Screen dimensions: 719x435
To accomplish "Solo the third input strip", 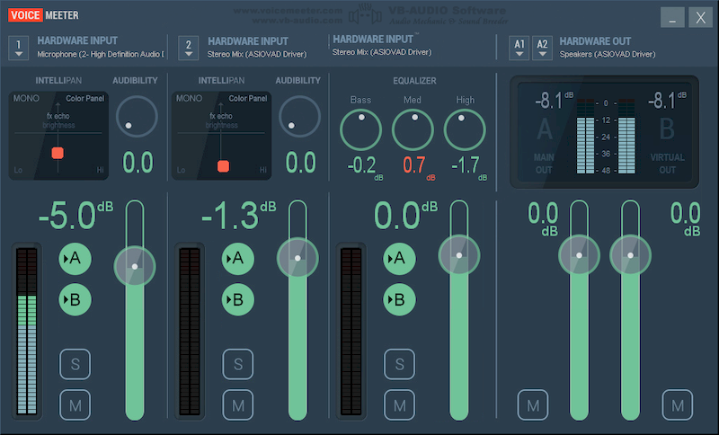I will 399,364.
